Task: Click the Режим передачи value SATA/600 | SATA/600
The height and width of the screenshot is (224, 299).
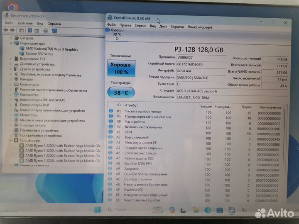Action: click(201, 78)
